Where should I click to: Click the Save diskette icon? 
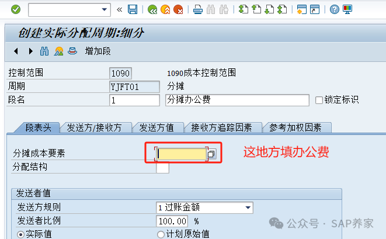(x=133, y=9)
